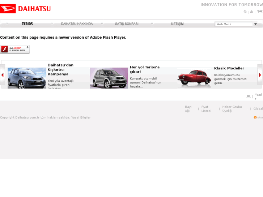Expand the Hızlı Menü dropdown arrow

(255, 24)
